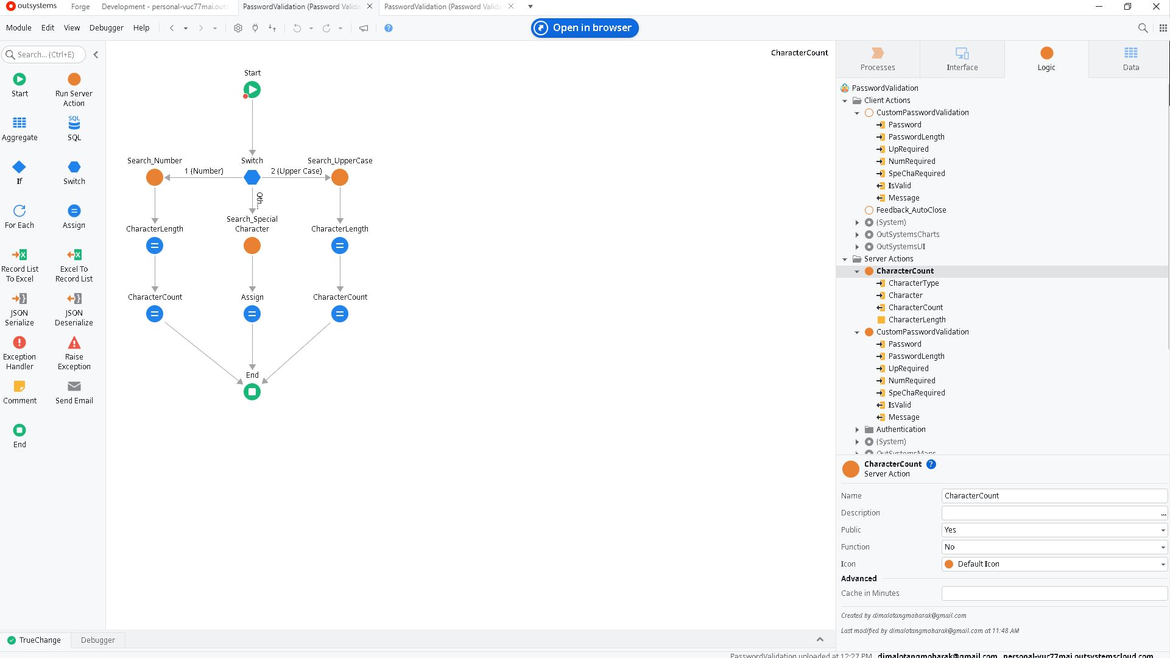Click the Cache in Minutes field
This screenshot has height=658, width=1170.
click(x=1054, y=593)
